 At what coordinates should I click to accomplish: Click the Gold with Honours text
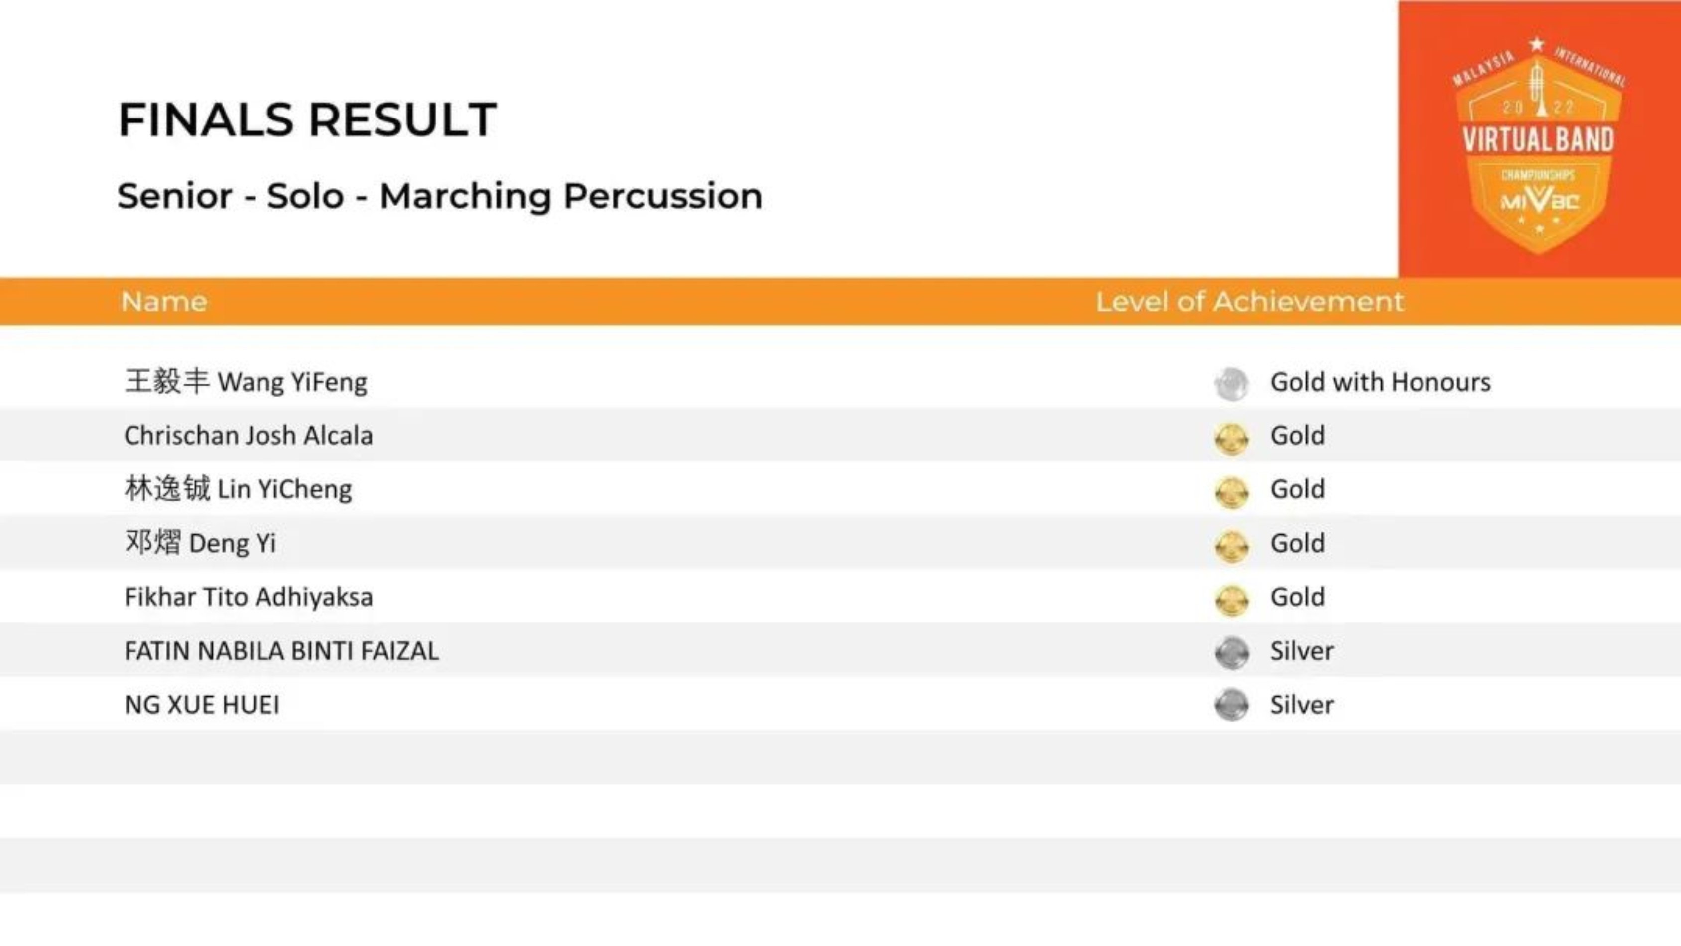(x=1380, y=382)
